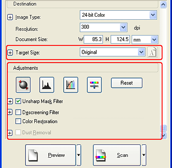Click the Reset button
The height and width of the screenshot is (168, 172).
126,83
